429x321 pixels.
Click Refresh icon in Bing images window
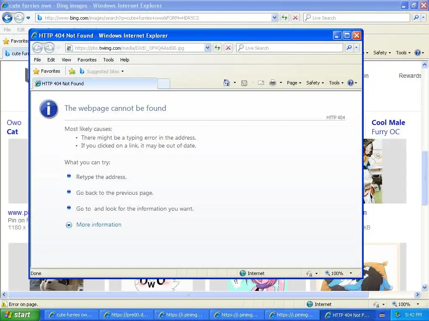click(284, 18)
